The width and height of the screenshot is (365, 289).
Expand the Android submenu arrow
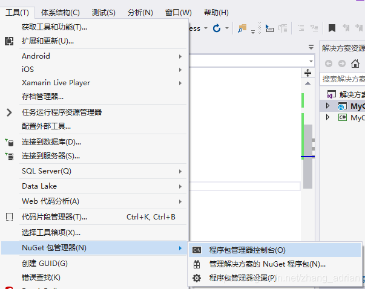tap(180, 56)
